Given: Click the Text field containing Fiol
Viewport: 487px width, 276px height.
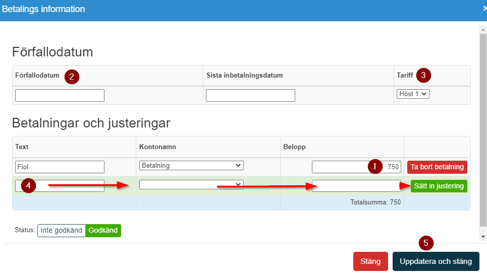Looking at the screenshot, I should coord(60,167).
